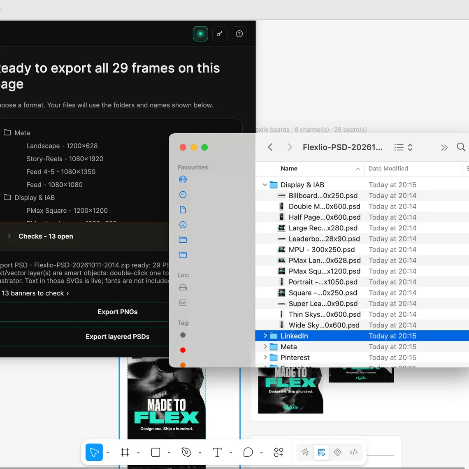This screenshot has height=469, width=469.
Task: Click the Box icon under Locations
Action: (183, 302)
